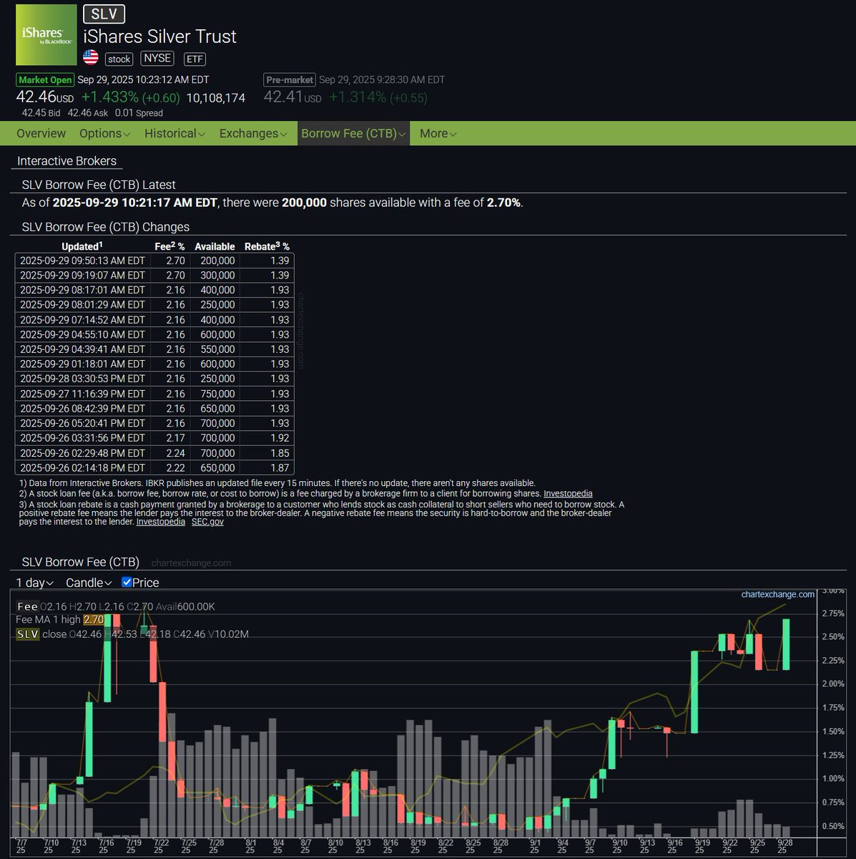The image size is (856, 859).
Task: Open the Borrow Fee (CTB) menu
Action: pyautogui.click(x=353, y=134)
